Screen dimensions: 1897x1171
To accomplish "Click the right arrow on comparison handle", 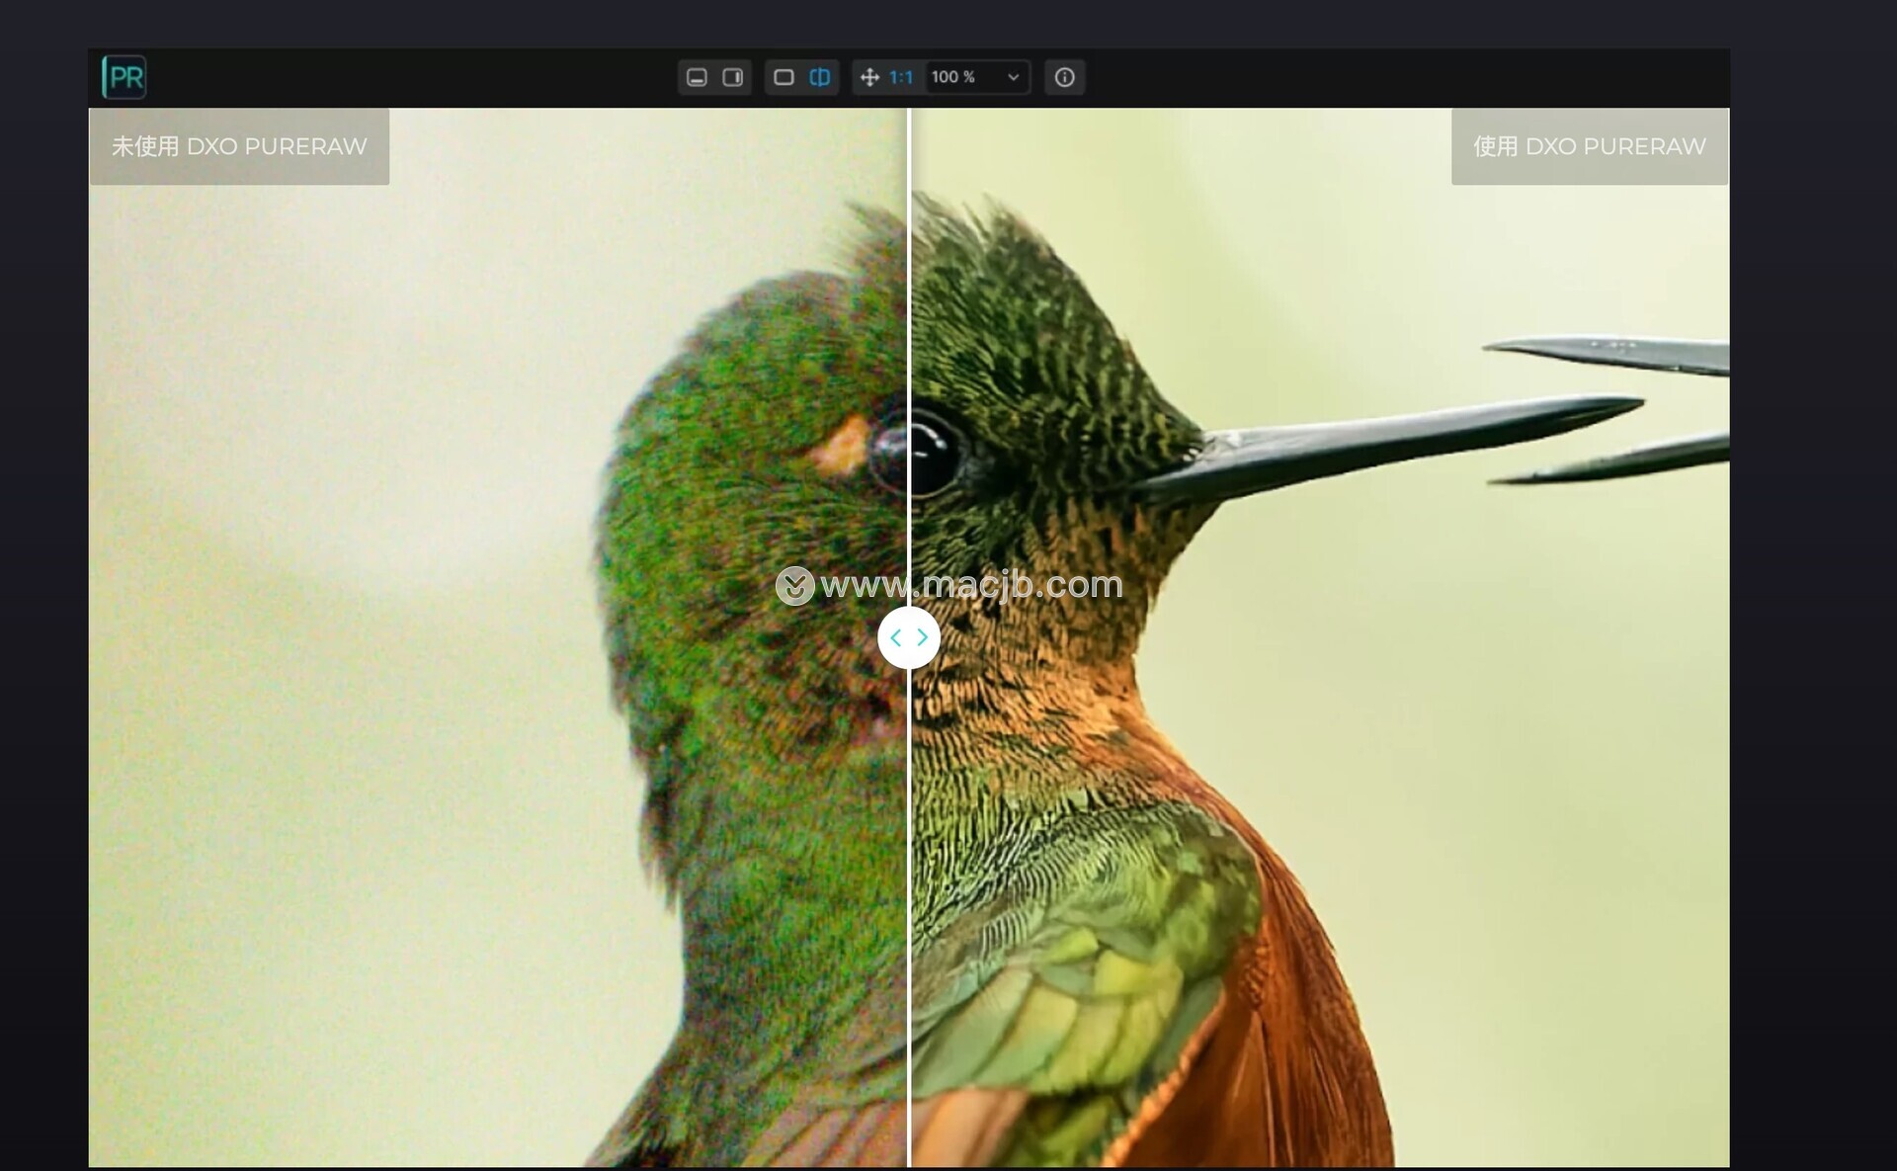I will coord(923,638).
